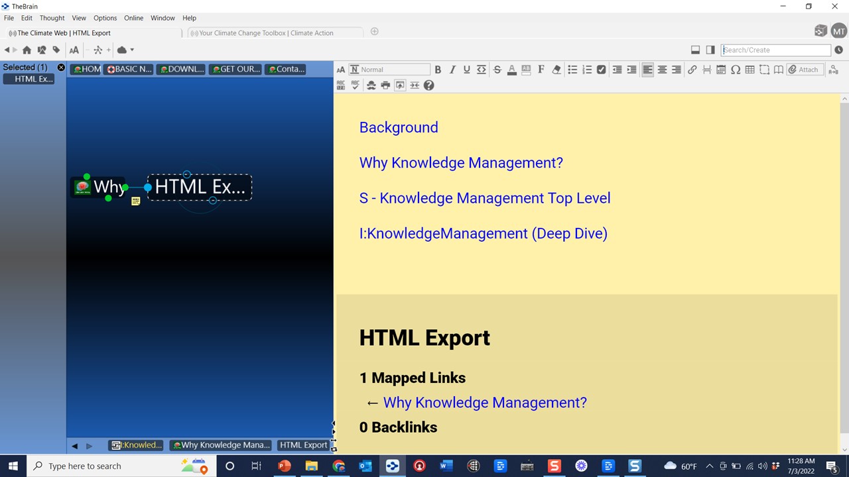This screenshot has width=849, height=477.
Task: Center align the note text
Action: tap(662, 70)
